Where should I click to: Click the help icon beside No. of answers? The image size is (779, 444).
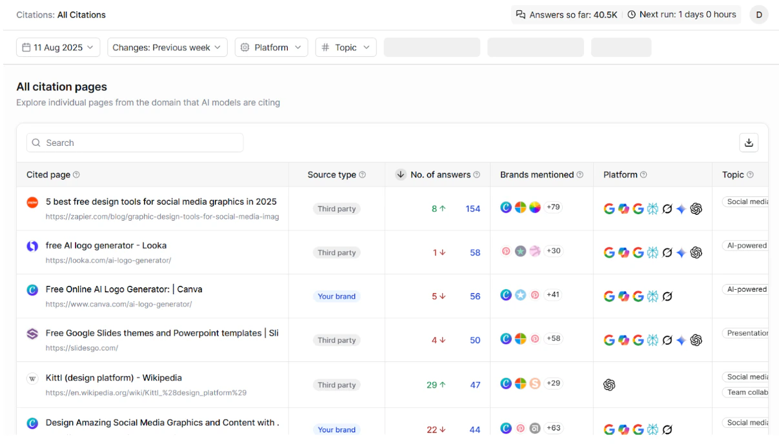click(x=476, y=175)
